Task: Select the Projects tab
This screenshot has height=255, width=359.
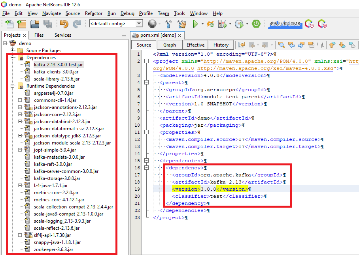Action: coord(12,35)
